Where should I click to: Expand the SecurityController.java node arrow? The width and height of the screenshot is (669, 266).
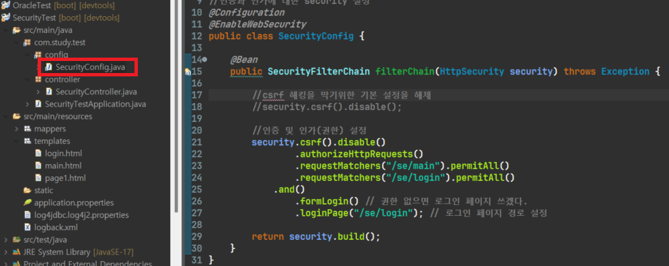click(38, 92)
